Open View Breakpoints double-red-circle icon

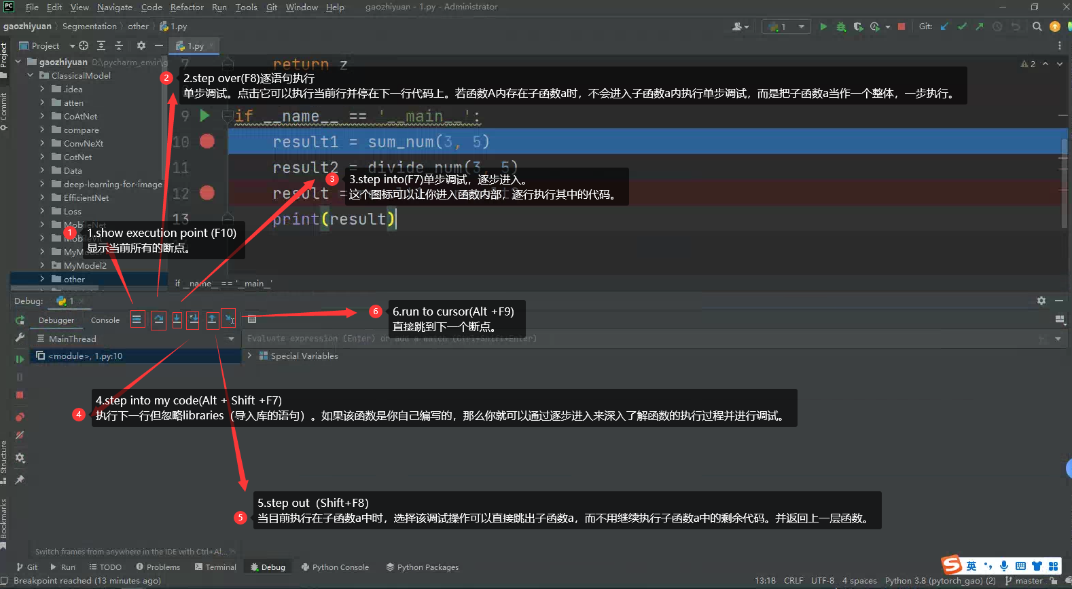(20, 417)
